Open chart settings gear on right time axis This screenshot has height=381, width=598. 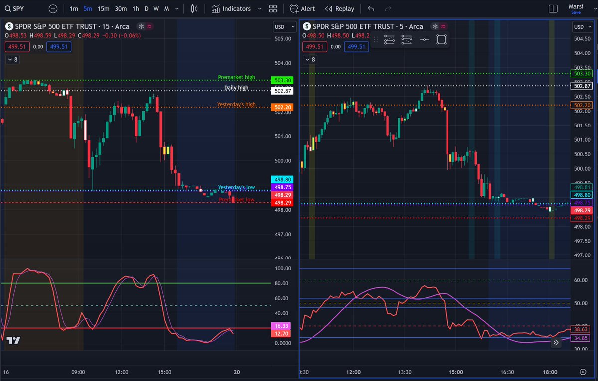click(x=583, y=372)
